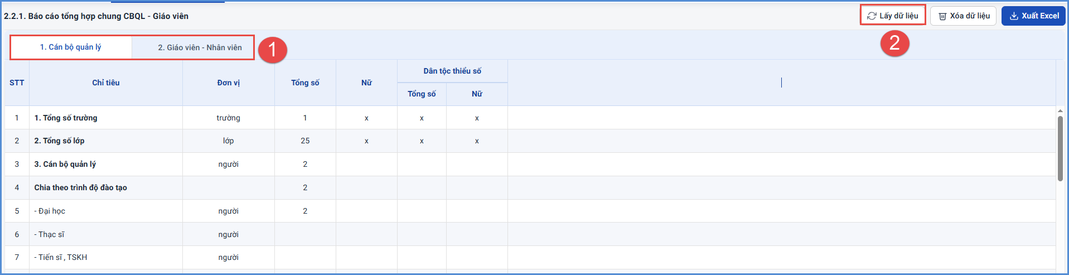Open the Giáo viên - Nhân viên tab
The image size is (1069, 275).
(x=200, y=48)
